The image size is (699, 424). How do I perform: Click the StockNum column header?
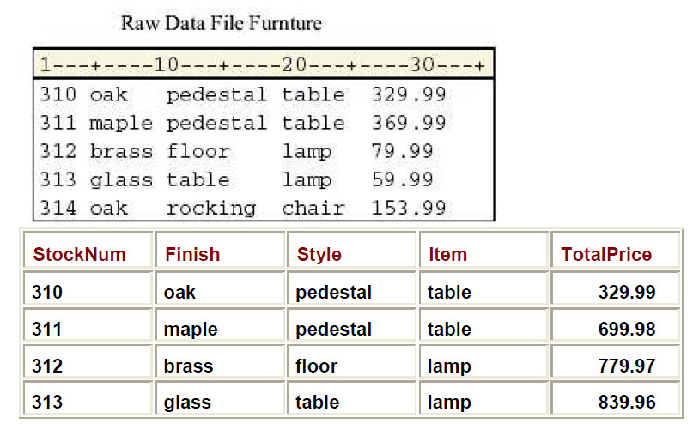point(80,254)
